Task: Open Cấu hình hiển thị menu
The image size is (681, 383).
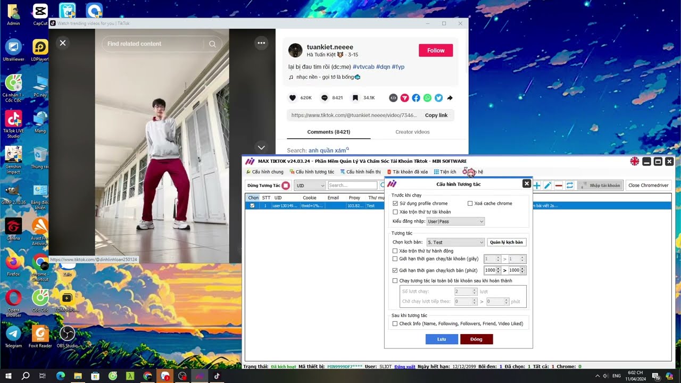Action: [x=360, y=172]
